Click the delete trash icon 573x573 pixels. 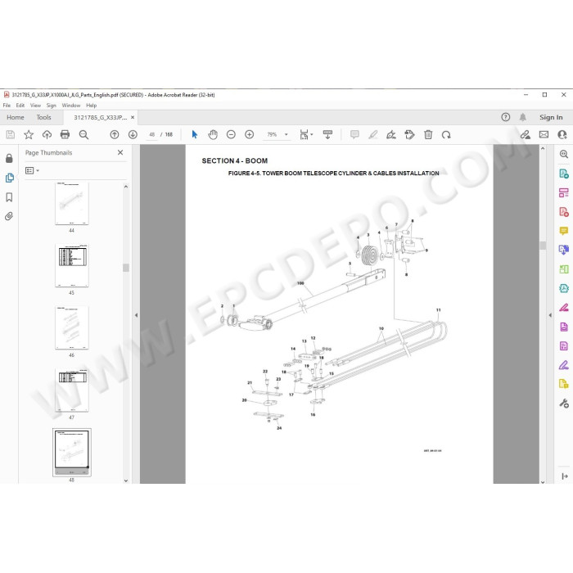(x=428, y=135)
